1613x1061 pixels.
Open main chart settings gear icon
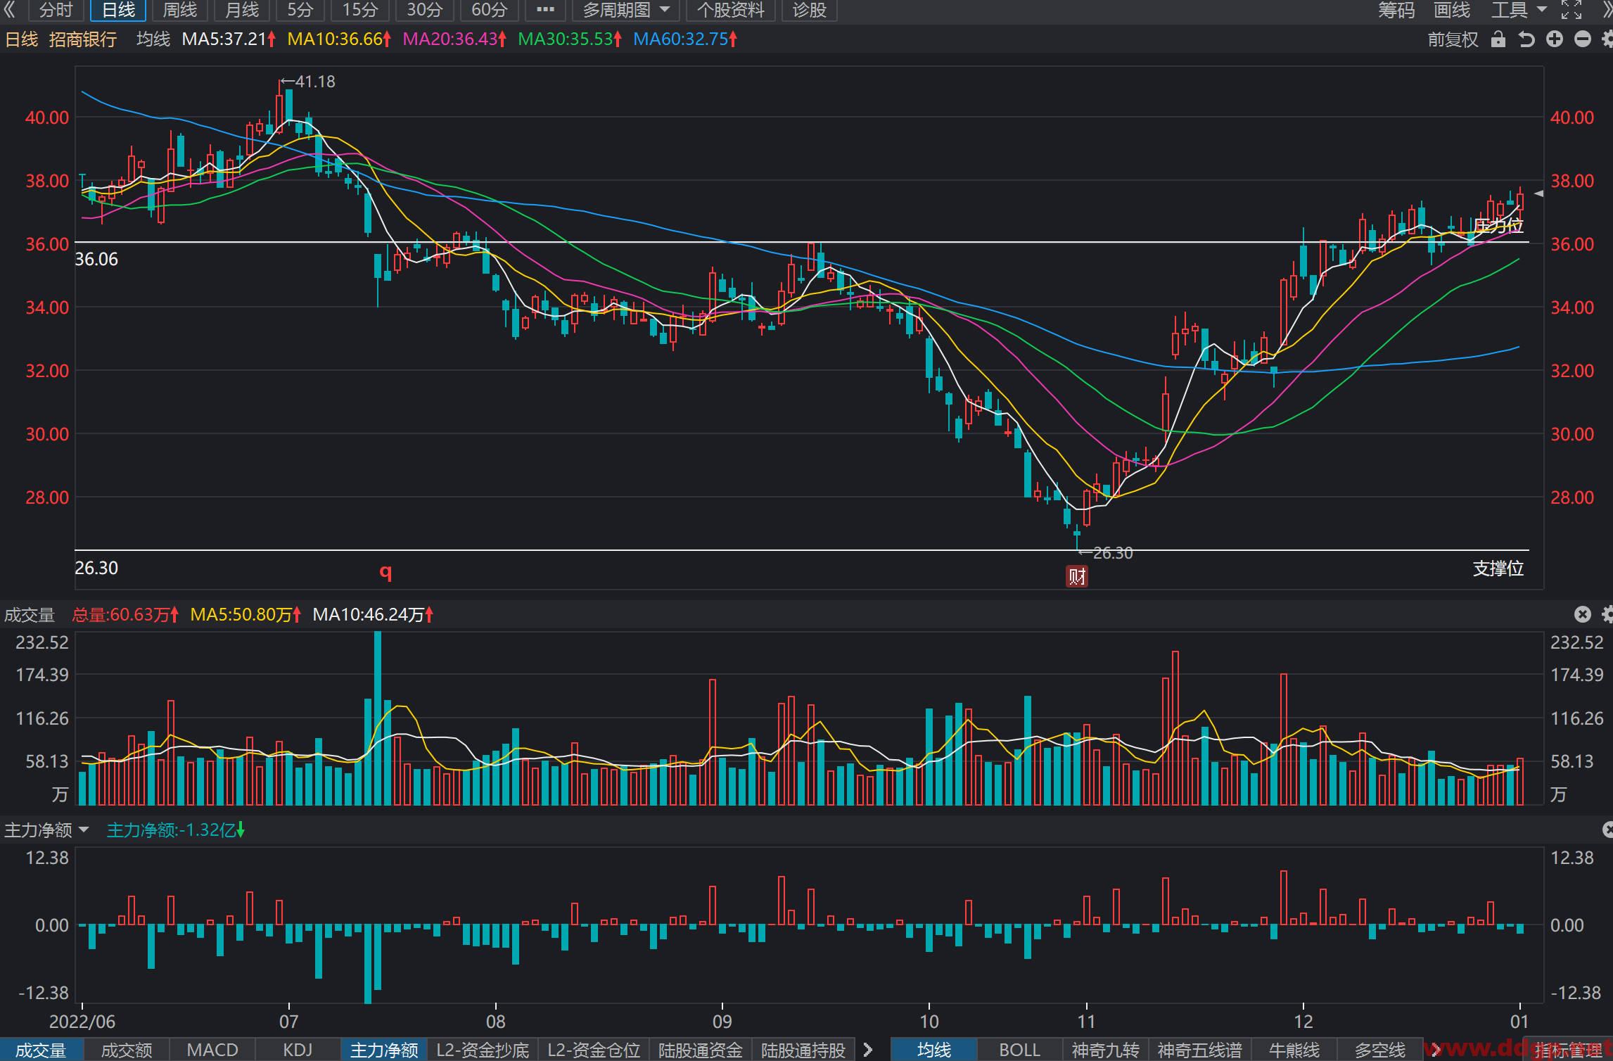[x=1607, y=39]
